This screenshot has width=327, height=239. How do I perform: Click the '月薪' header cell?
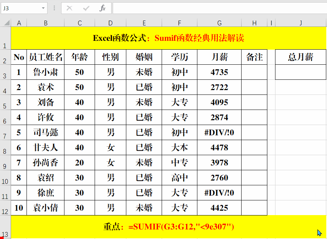click(x=219, y=57)
